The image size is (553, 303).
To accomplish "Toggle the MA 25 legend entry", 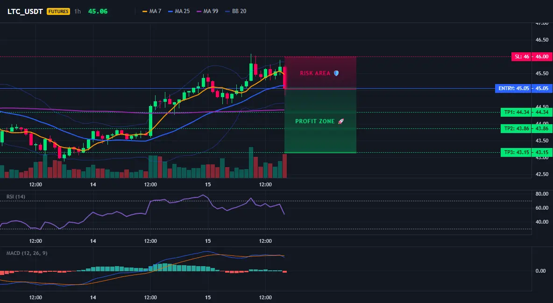I will coord(179,11).
